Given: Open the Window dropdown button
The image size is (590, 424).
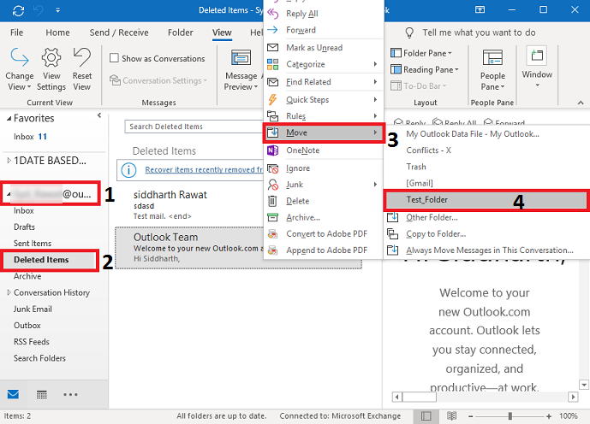Looking at the screenshot, I should [537, 68].
